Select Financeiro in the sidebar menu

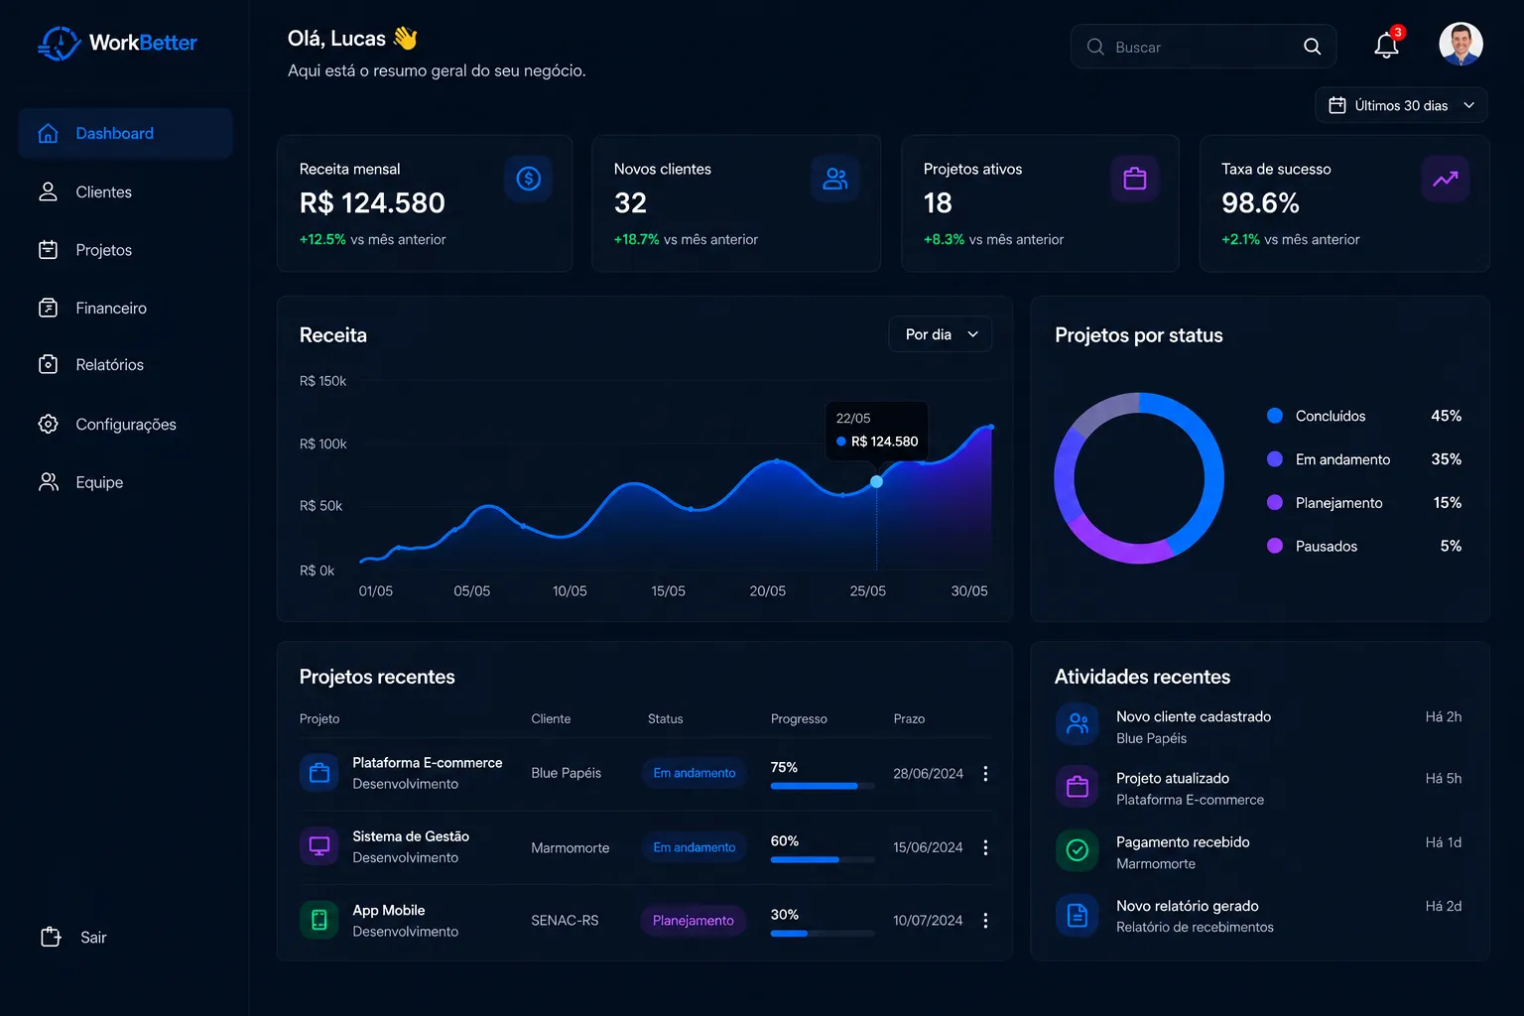(x=126, y=308)
